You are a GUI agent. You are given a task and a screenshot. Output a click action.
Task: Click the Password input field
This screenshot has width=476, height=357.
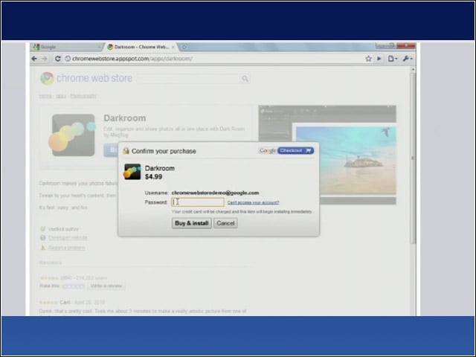[x=198, y=202]
